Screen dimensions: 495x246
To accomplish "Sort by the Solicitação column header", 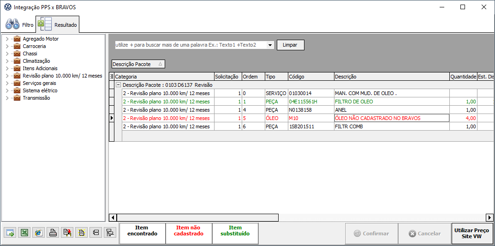I will 228,77.
